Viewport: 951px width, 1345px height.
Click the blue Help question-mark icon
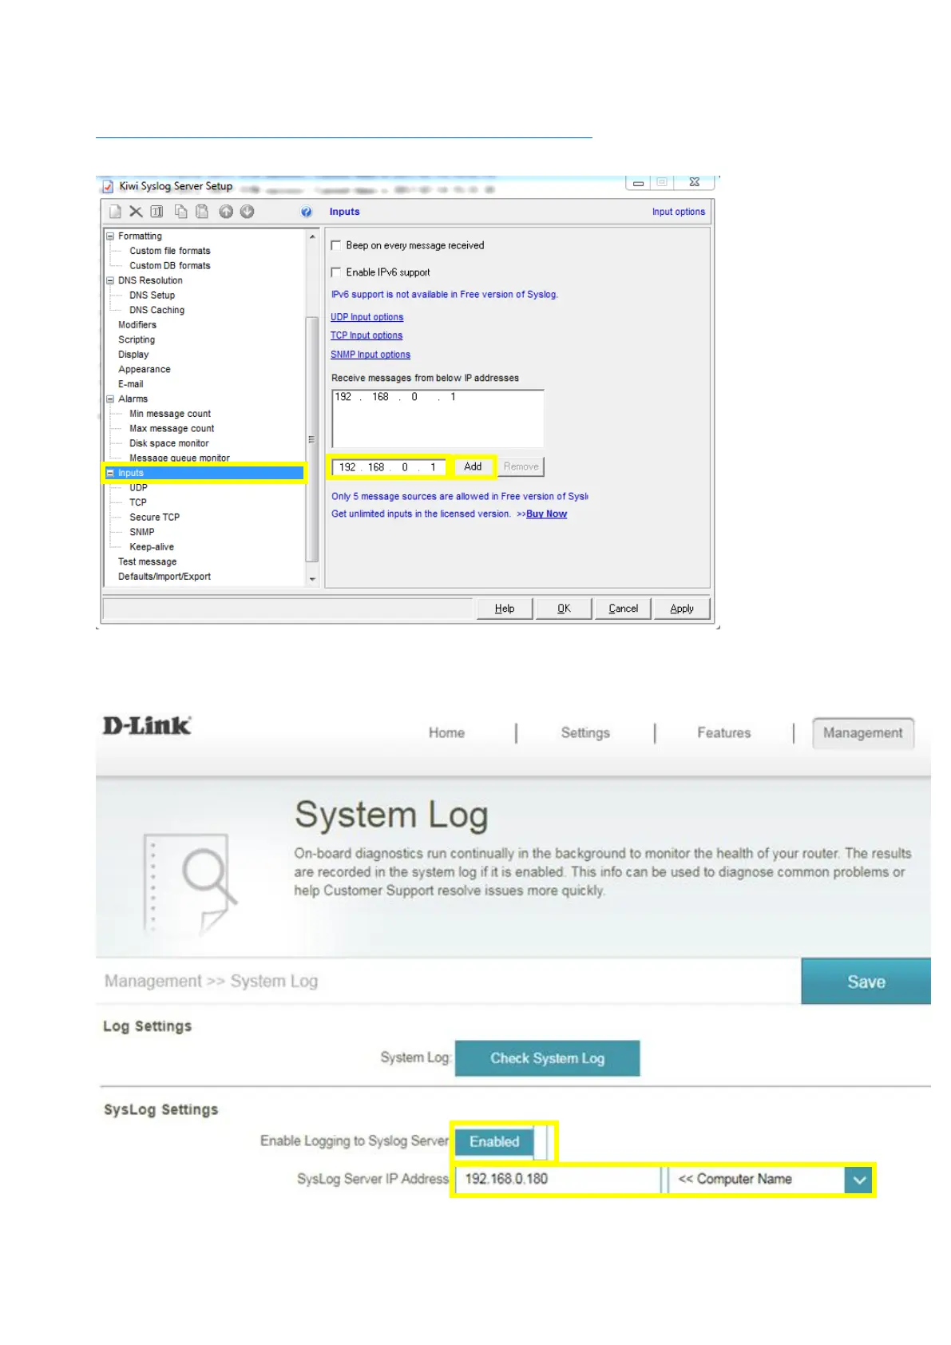pyautogui.click(x=307, y=212)
